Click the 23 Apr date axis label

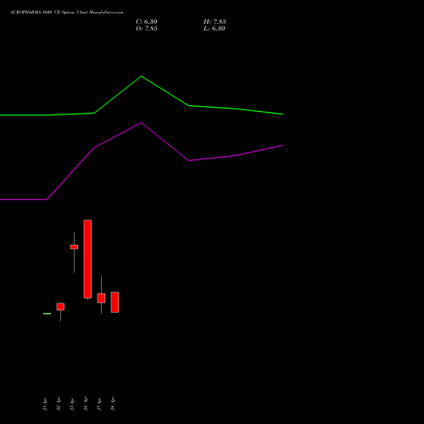pyautogui.click(x=72, y=404)
